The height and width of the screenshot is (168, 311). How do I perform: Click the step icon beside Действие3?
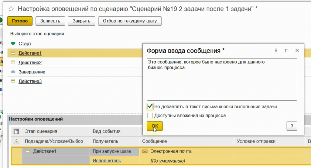(13, 81)
